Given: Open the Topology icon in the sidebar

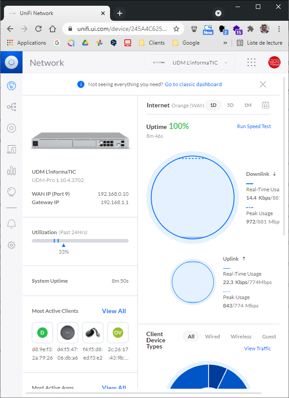Looking at the screenshot, I should point(11,107).
